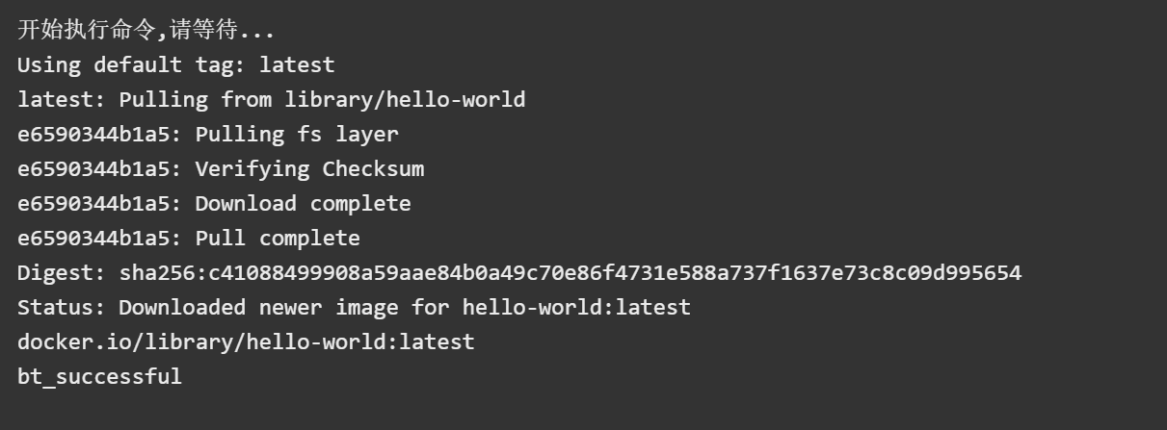The width and height of the screenshot is (1167, 430).
Task: Click the "docker.io/library/hello-world:latest" line
Action: click(x=246, y=342)
